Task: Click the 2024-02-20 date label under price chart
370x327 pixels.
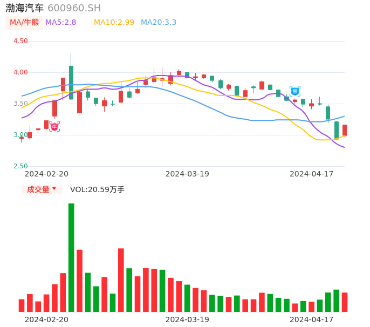Action: coord(46,174)
